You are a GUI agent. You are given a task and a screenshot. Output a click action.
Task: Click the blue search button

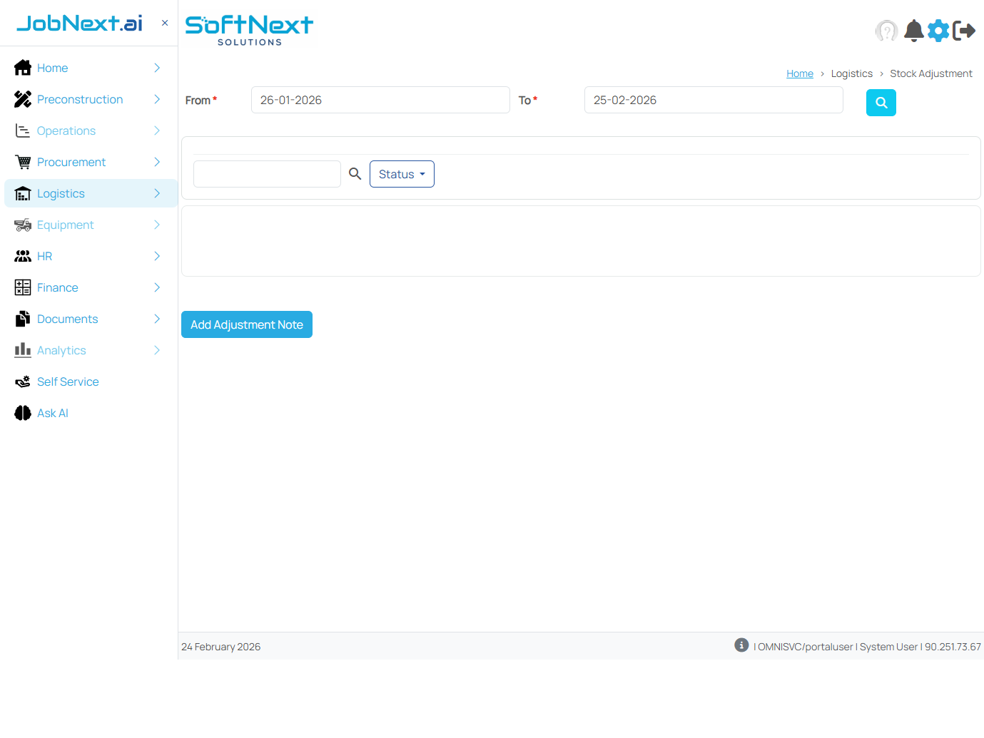click(x=881, y=103)
